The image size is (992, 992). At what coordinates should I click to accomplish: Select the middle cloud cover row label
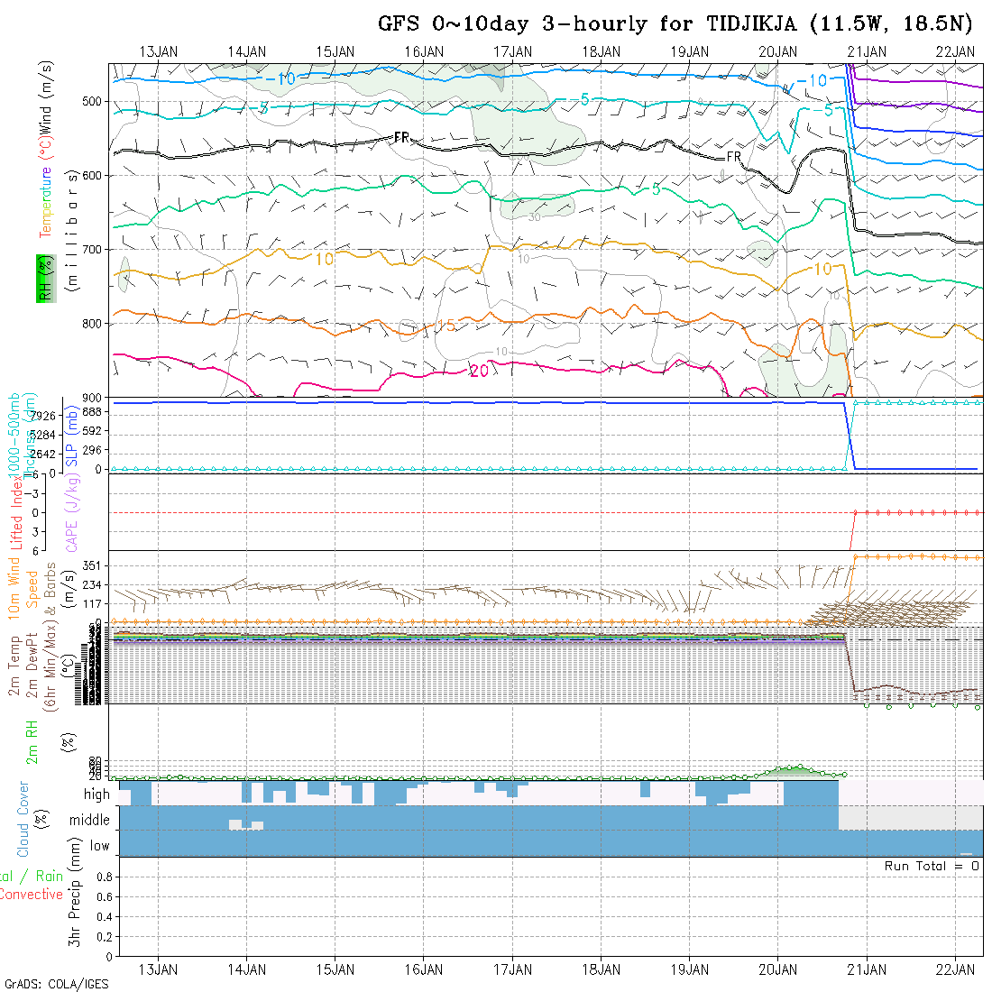coord(90,820)
